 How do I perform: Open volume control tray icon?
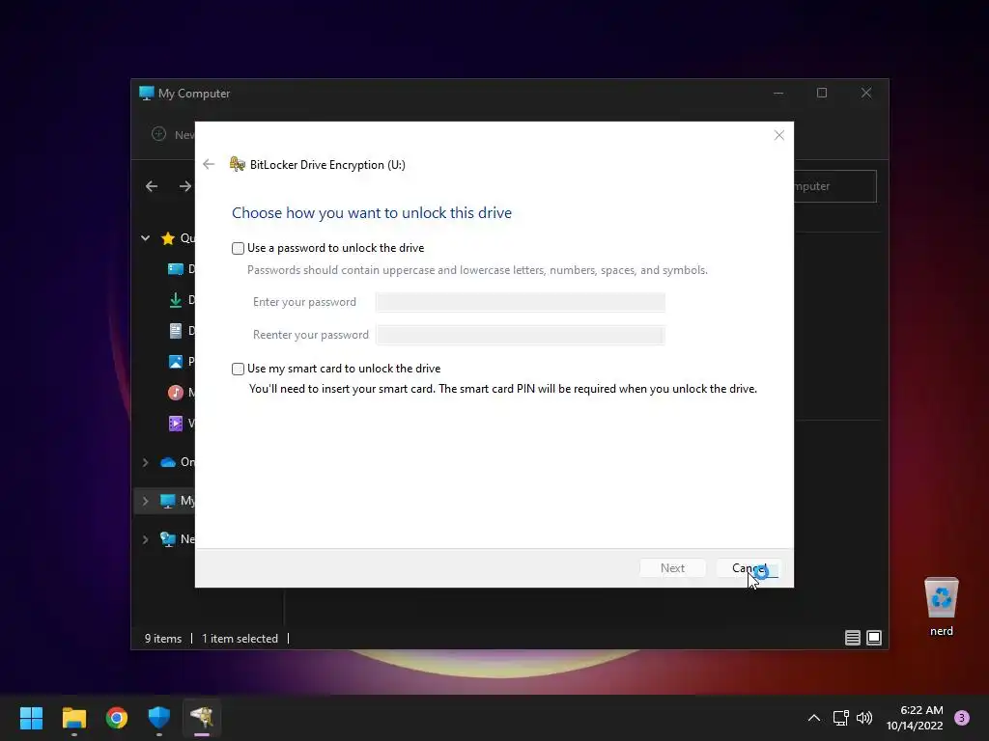click(x=864, y=718)
